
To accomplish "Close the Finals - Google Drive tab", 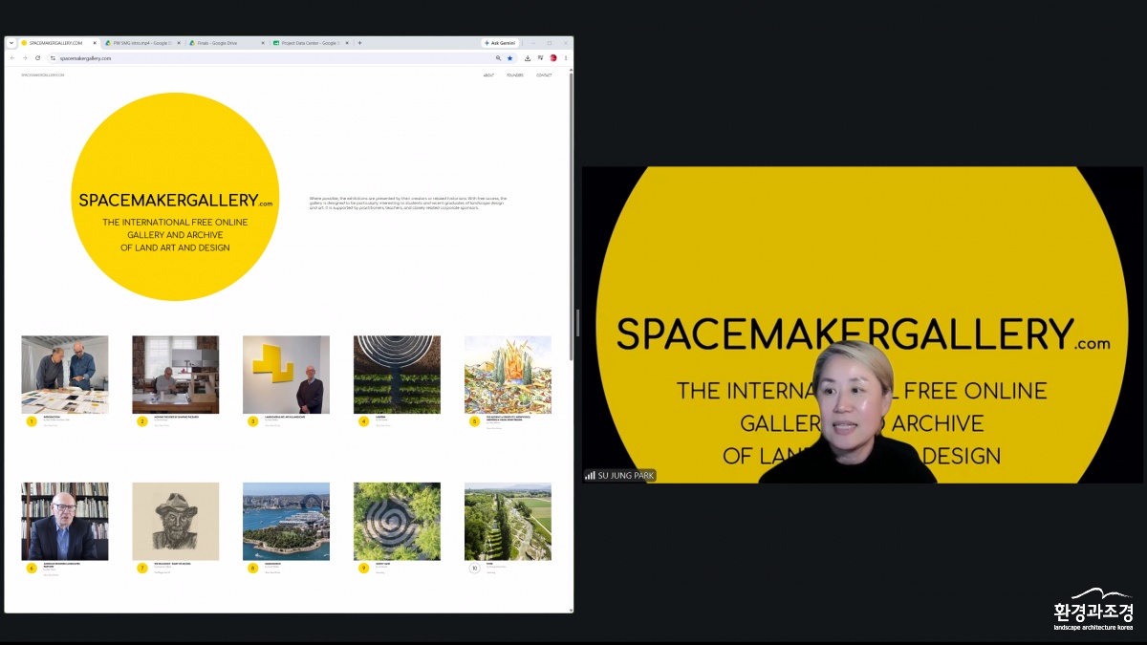I will pos(263,43).
